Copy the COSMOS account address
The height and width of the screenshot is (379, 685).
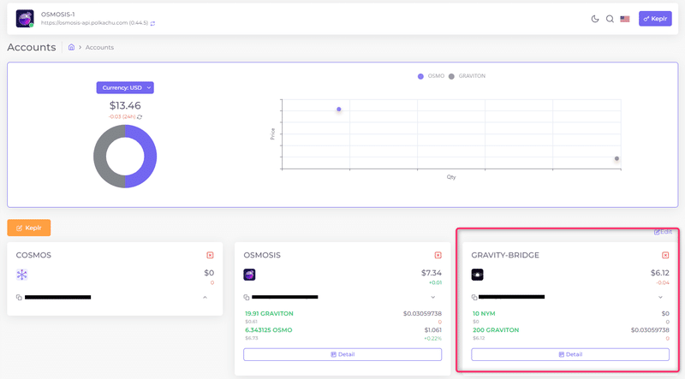(x=19, y=298)
